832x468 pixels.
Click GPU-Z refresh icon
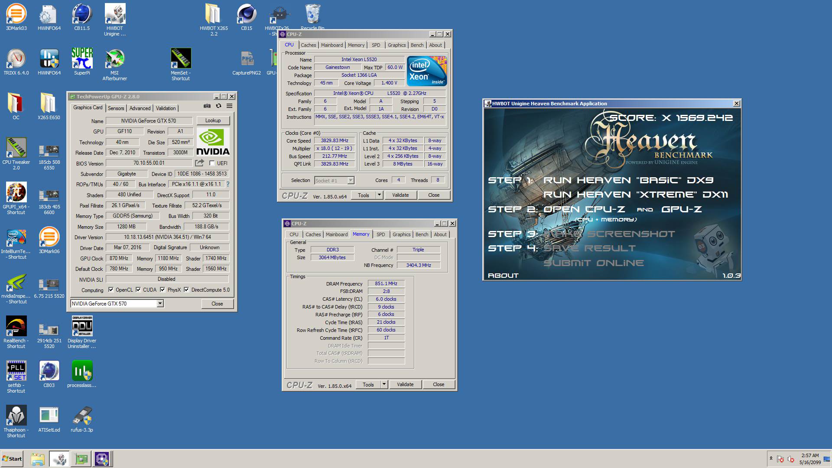click(218, 106)
